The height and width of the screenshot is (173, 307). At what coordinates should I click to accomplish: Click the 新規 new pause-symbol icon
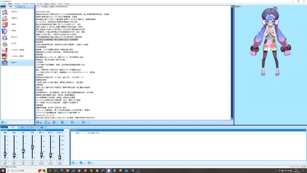click(x=73, y=163)
